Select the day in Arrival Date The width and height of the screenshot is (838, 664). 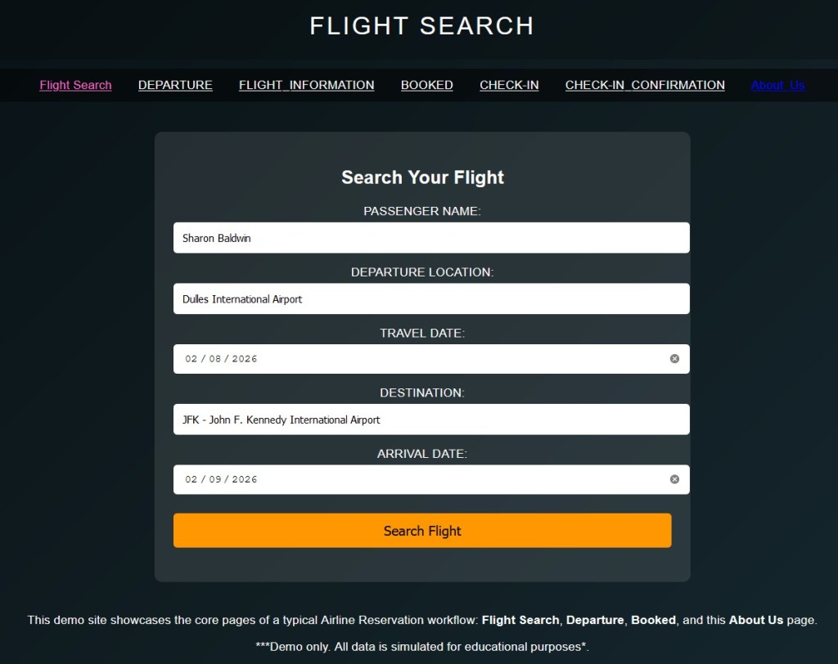pyautogui.click(x=215, y=479)
